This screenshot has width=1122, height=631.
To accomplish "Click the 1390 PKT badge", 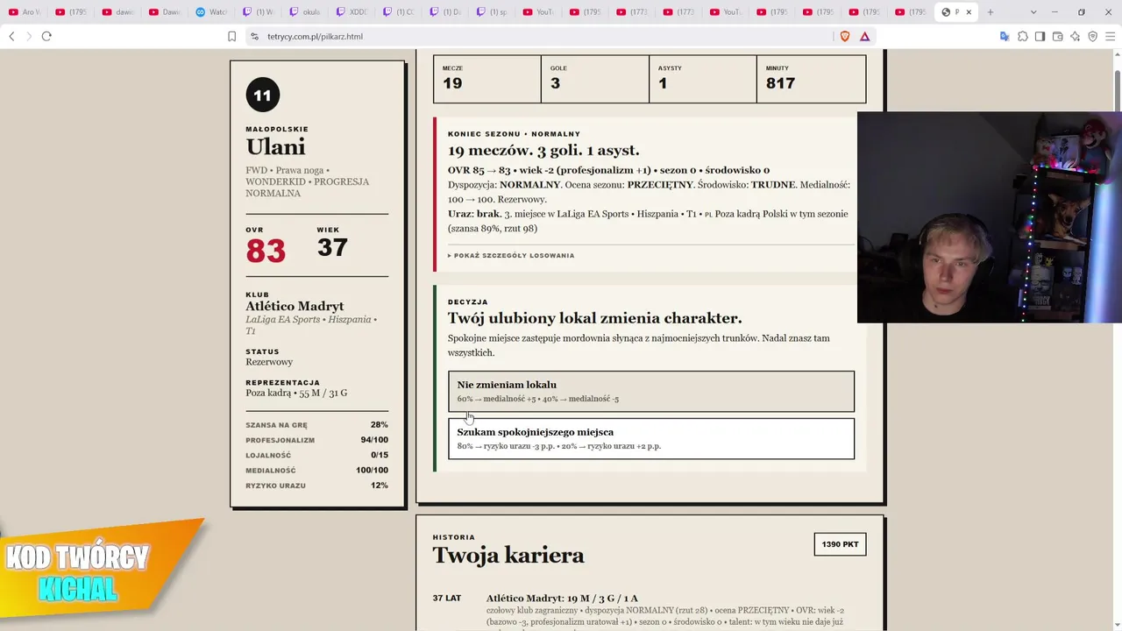I will coord(840,544).
